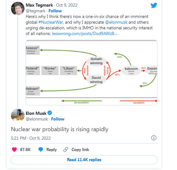Viewport: 177px width, 170px height.
Task: Open the lesswrong.com post link
Action: 85,33
